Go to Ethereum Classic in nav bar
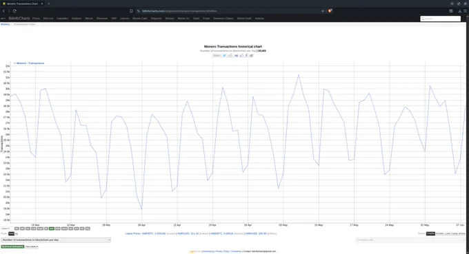 [223, 19]
